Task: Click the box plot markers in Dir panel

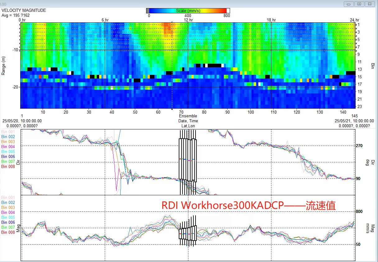Action: click(x=188, y=159)
